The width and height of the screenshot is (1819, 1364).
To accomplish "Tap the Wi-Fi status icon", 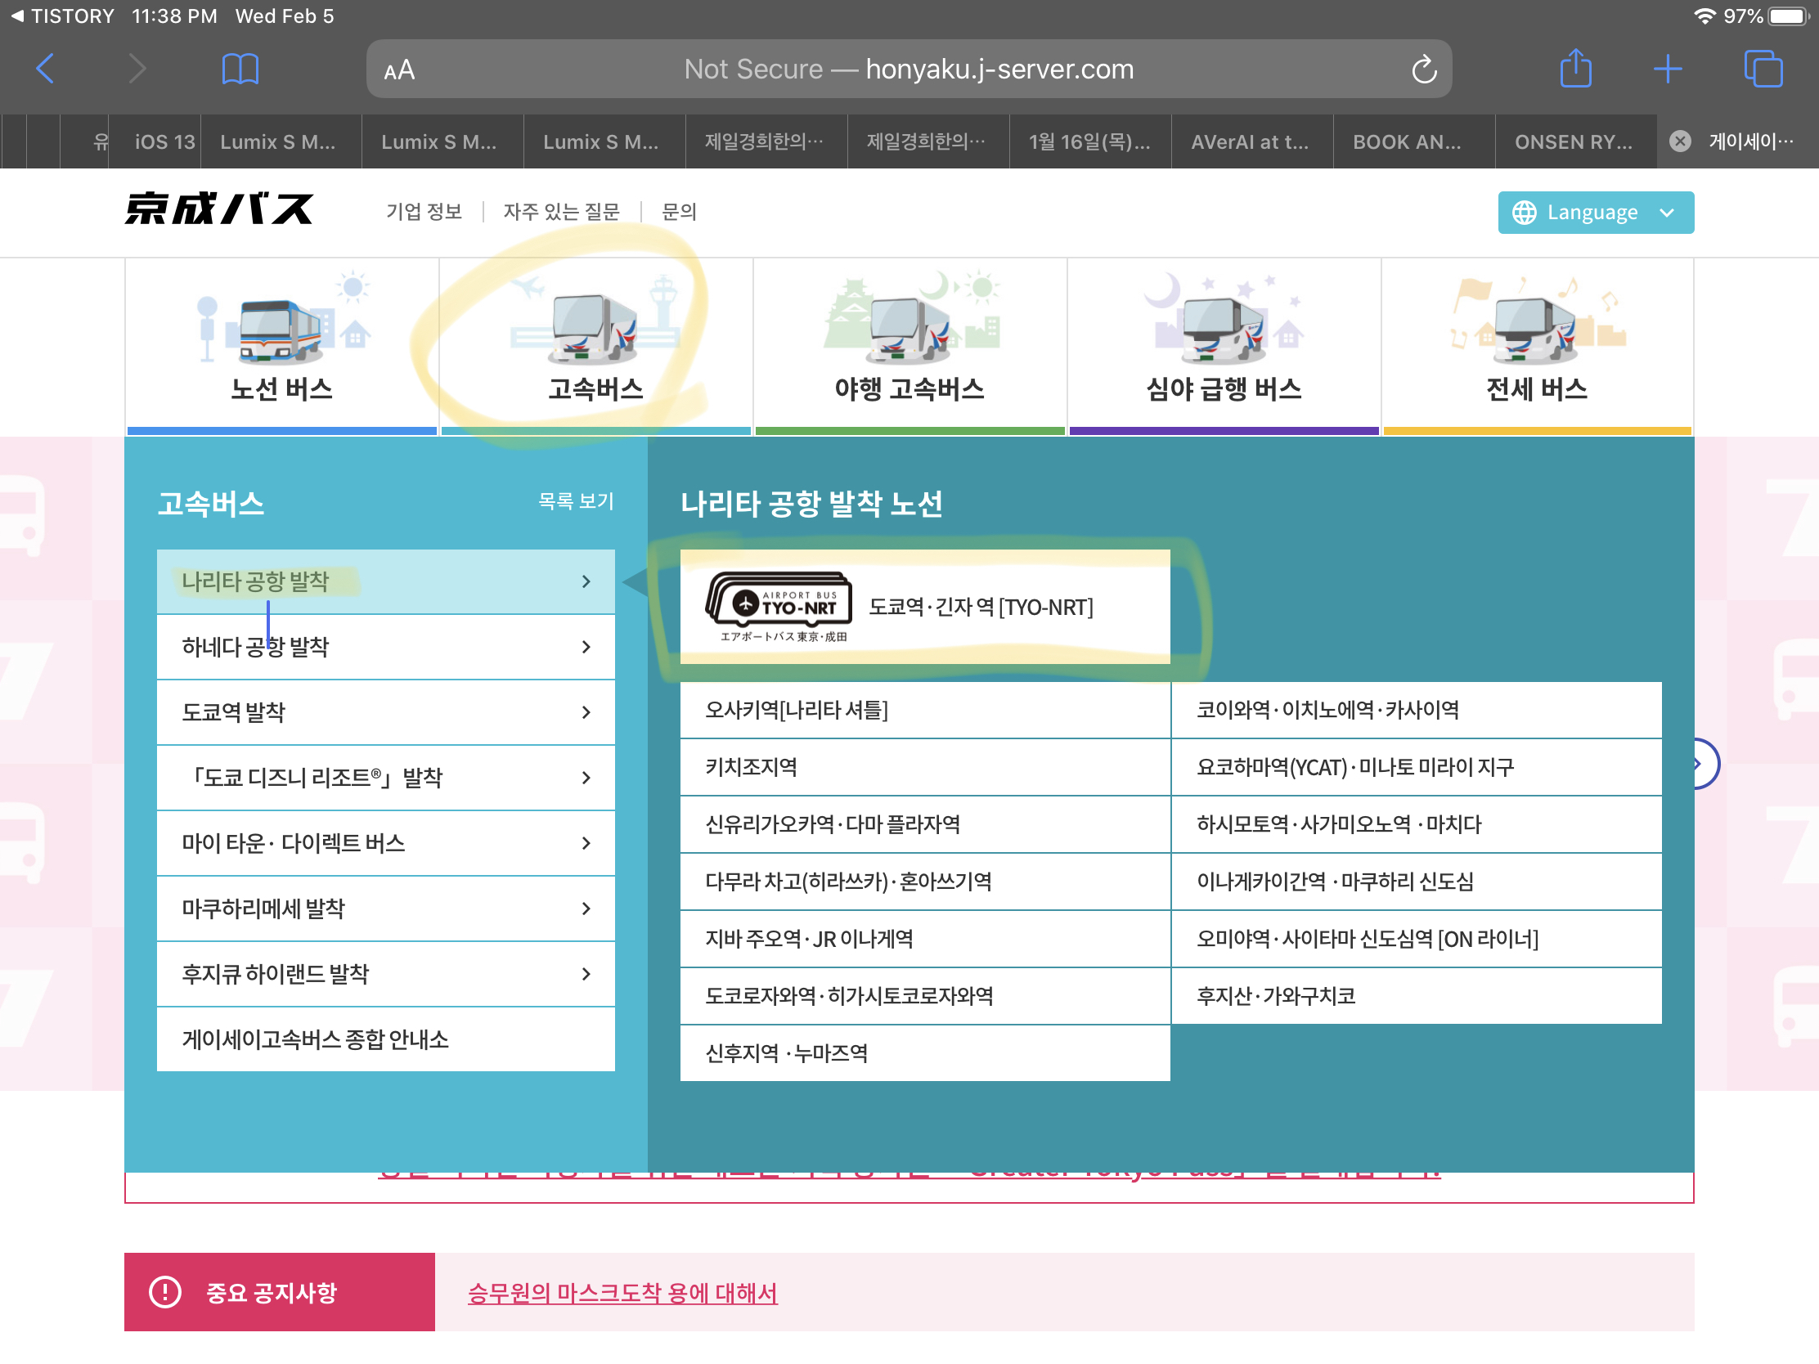I will coord(1704,16).
